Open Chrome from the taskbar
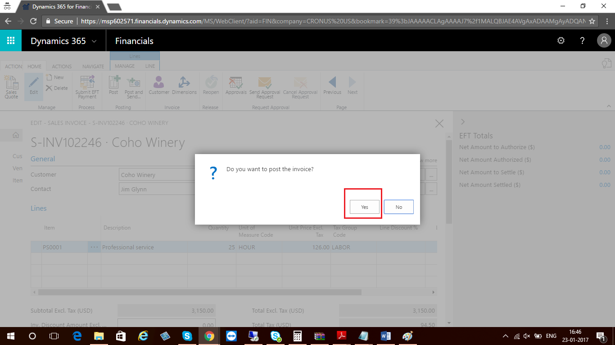This screenshot has height=345, width=615. [209, 336]
